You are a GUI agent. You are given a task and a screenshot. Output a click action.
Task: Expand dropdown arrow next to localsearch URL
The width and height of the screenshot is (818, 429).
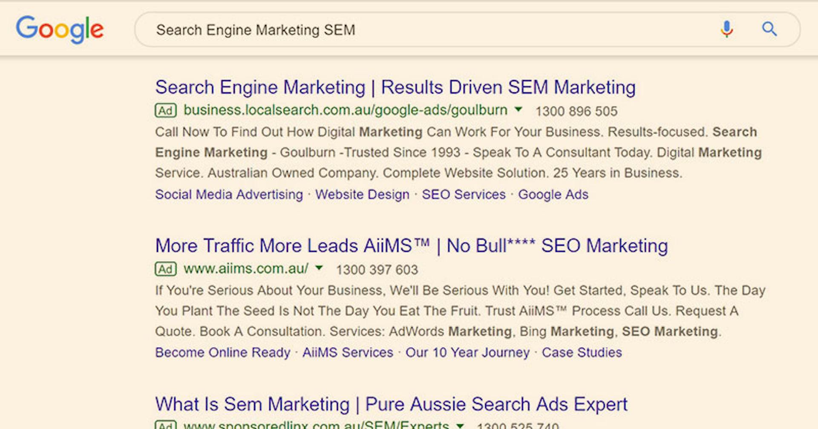click(518, 109)
